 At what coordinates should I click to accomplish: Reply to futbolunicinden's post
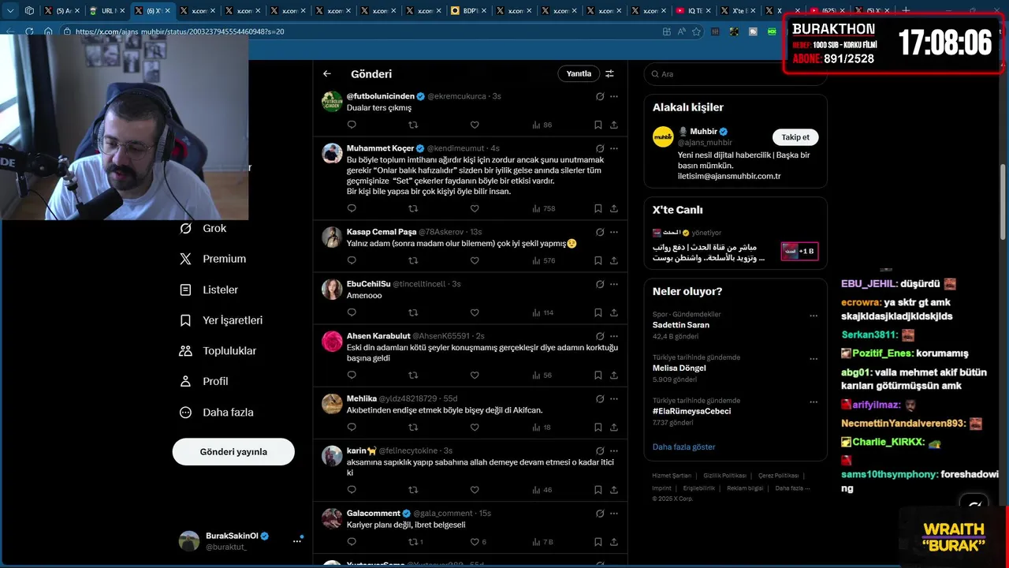tap(352, 125)
